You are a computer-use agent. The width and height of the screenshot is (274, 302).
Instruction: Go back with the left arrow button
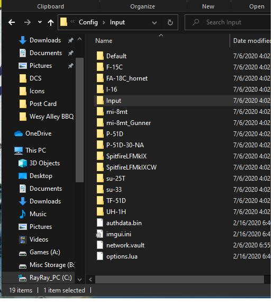[x=12, y=23]
